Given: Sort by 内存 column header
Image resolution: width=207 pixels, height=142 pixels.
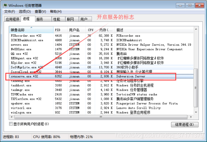Looking at the screenshot, I should (x=105, y=30).
